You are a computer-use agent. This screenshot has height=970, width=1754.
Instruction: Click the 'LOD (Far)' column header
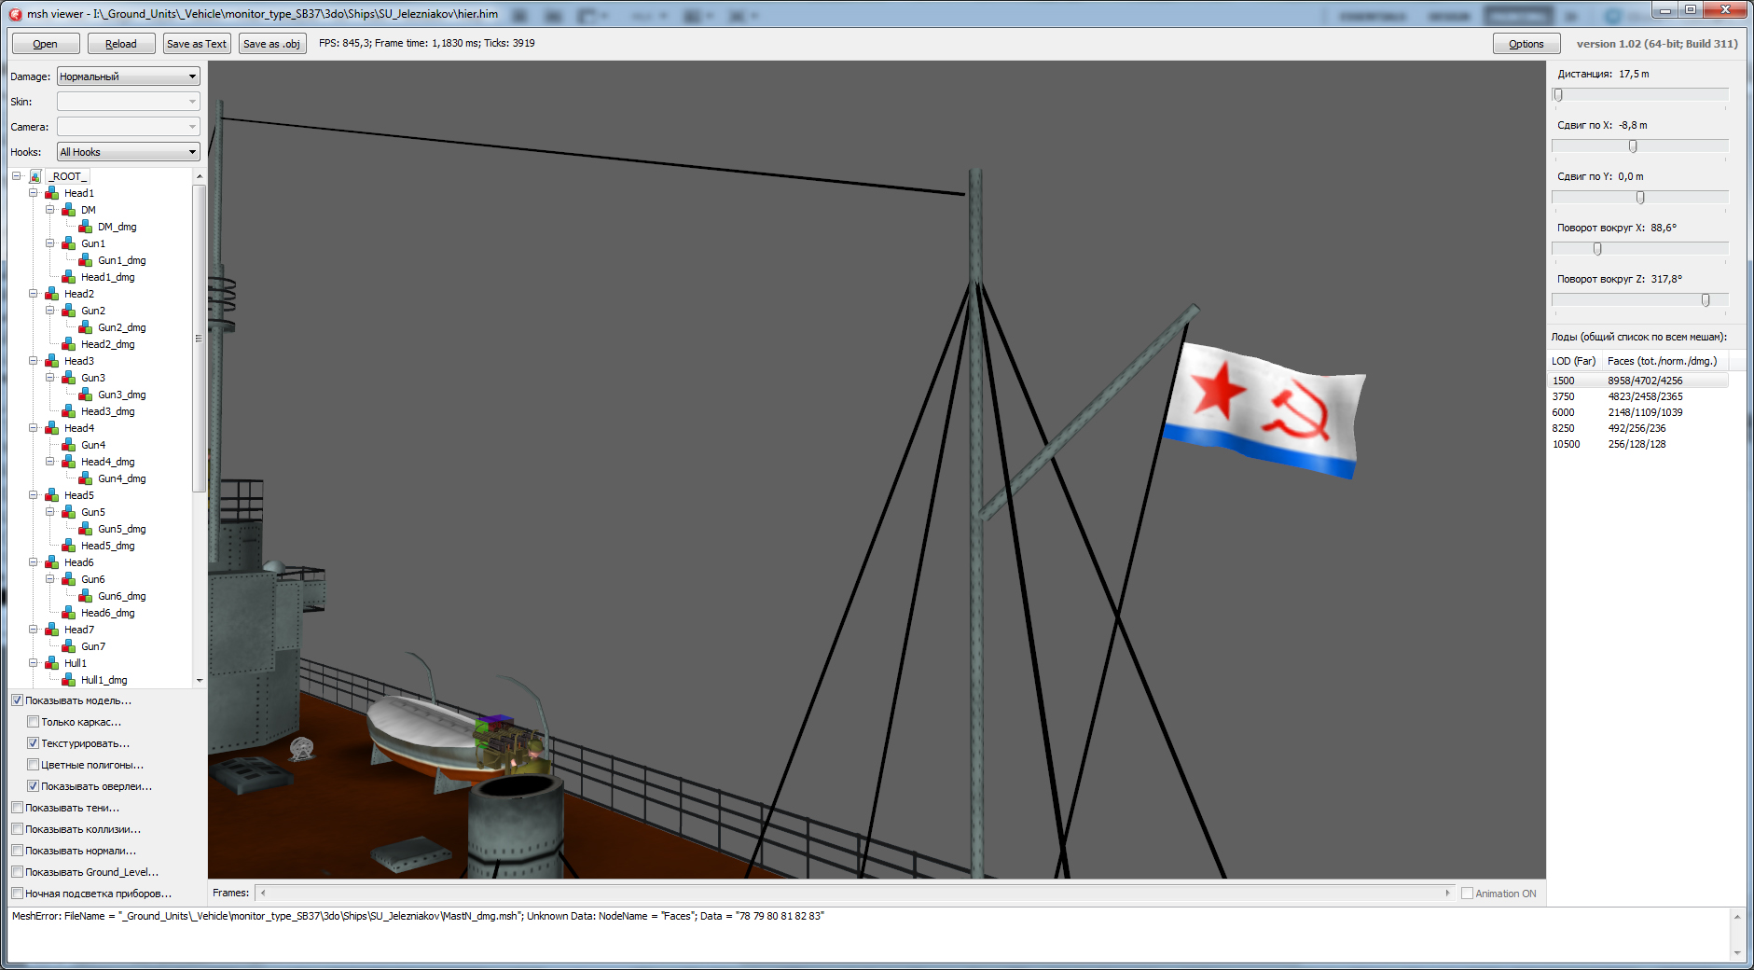tap(1576, 361)
